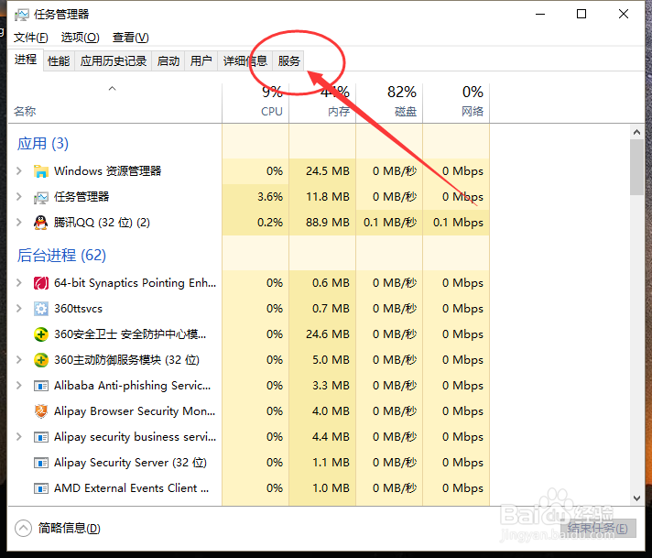Click the 88.9 MB memory value
The height and width of the screenshot is (558, 652).
(328, 223)
